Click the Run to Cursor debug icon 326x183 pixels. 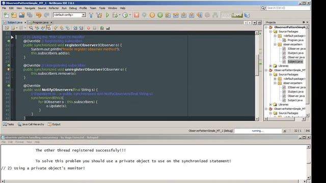pos(200,15)
